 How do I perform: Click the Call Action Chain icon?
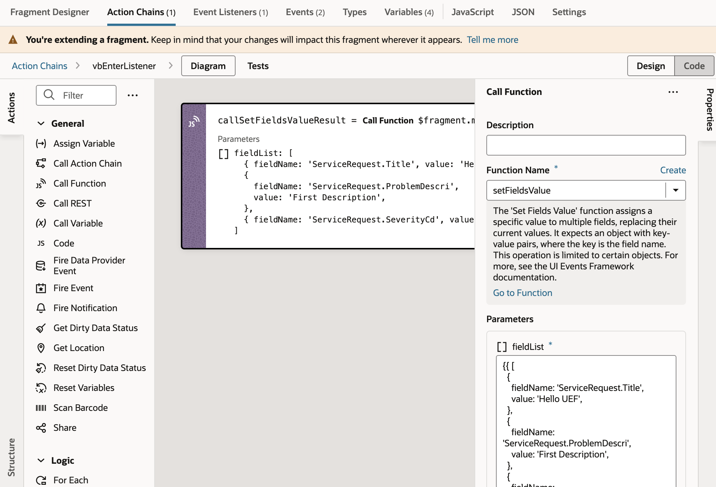pyautogui.click(x=40, y=163)
